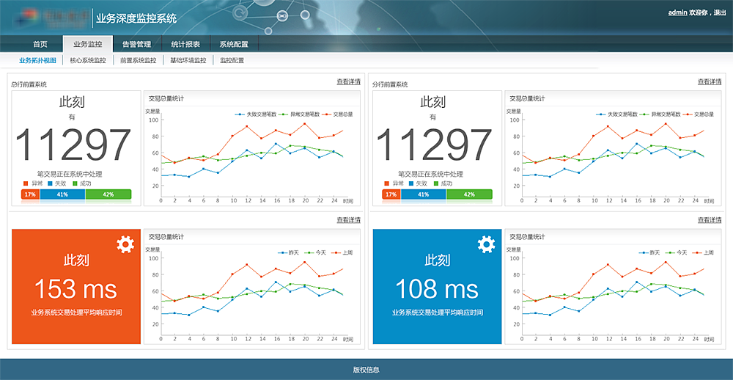This screenshot has width=733, height=380.
Task: Toggle 异常交易笔数 legend in 分行 top chart
Action: coord(661,114)
